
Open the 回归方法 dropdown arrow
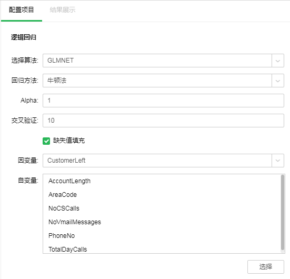277,81
